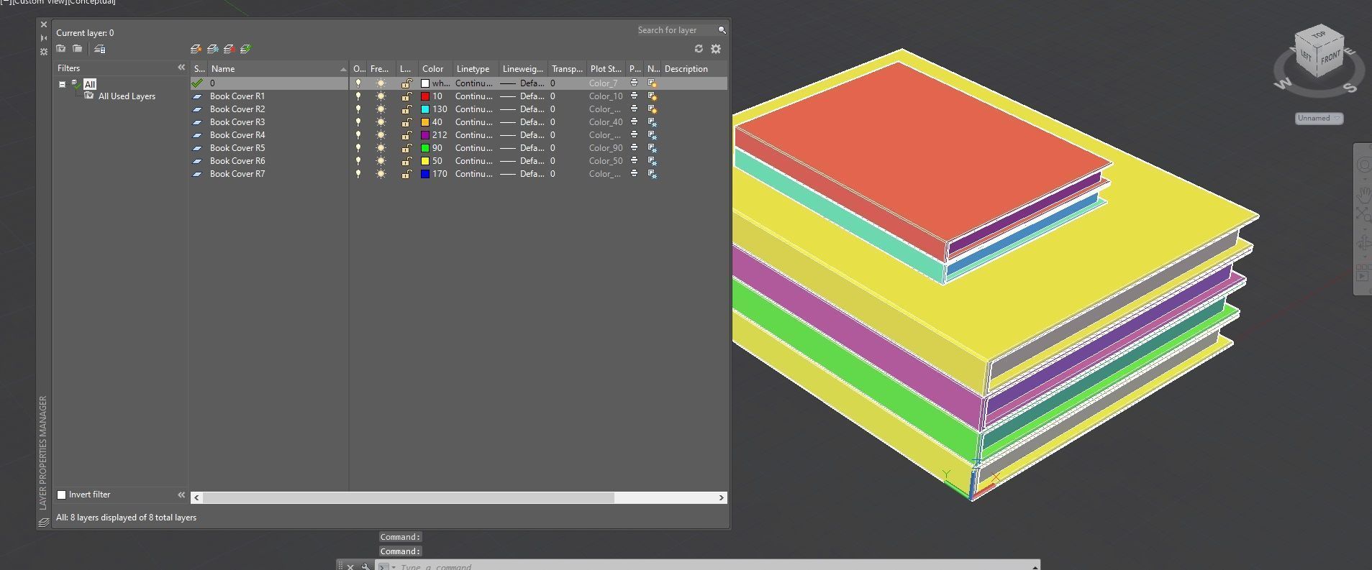Click the search magnifier icon
This screenshot has width=1372, height=570.
coord(722,30)
